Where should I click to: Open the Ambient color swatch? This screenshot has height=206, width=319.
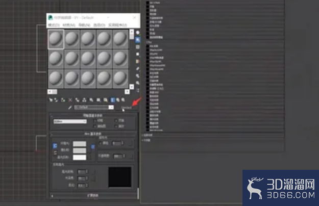pyautogui.click(x=80, y=144)
